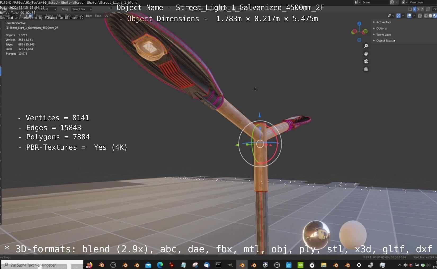Screen dimensions: 437x269
Task: Open the UV menu
Action: [x=106, y=16]
